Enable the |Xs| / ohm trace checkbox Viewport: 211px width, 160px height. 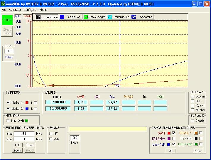pyautogui.click(x=201, y=144)
